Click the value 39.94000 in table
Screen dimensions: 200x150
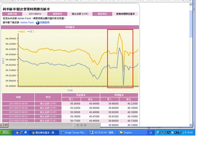113,108
